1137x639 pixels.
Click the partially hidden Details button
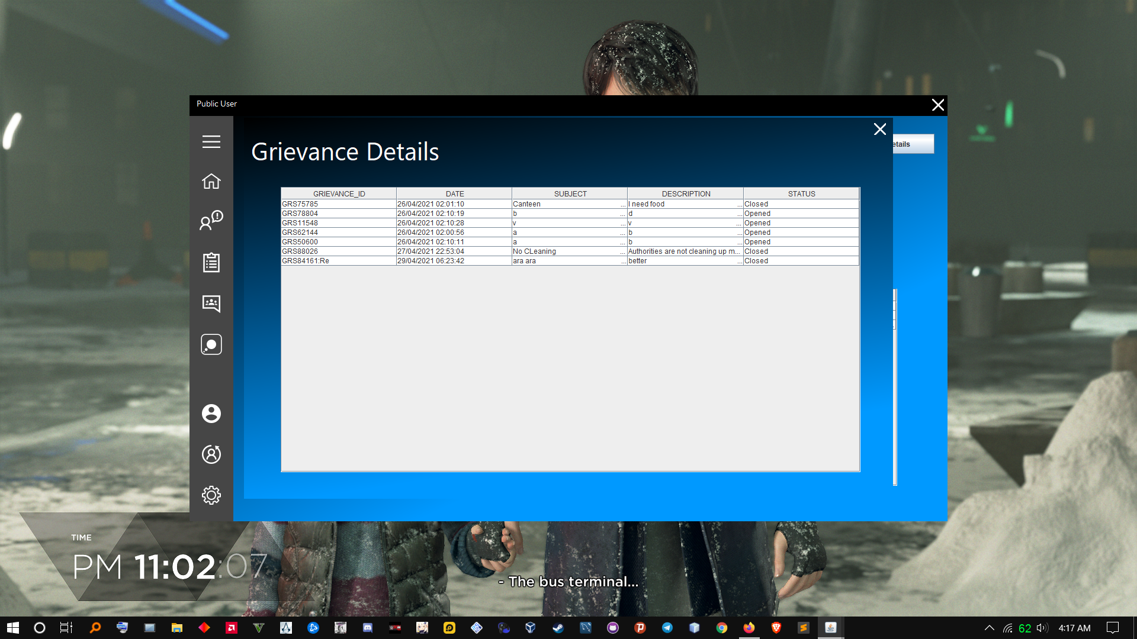coord(913,144)
